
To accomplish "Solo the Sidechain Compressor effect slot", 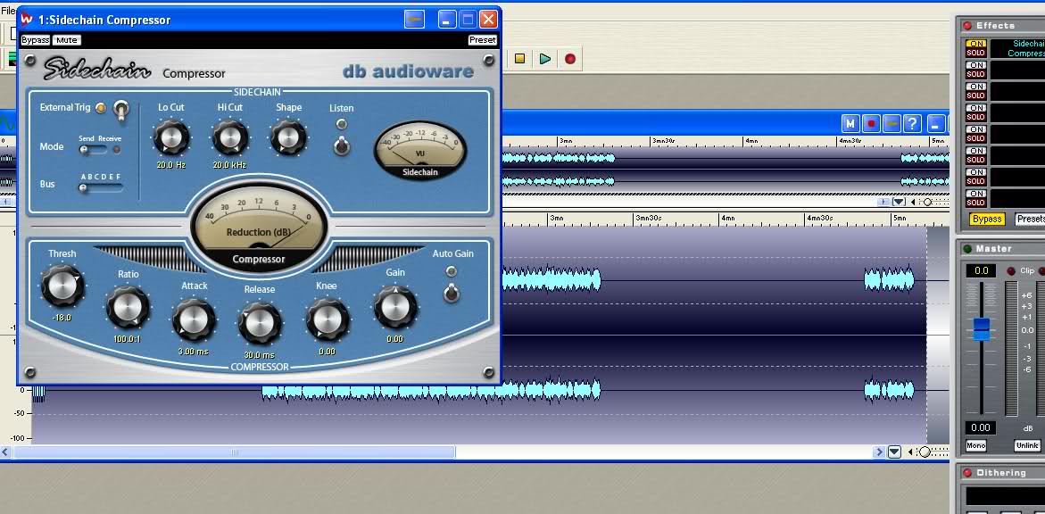I will pos(975,53).
